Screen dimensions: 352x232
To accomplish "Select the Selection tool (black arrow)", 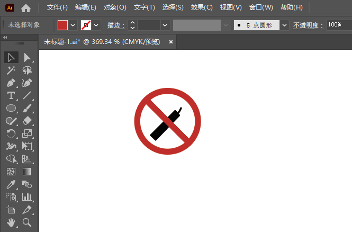I will coord(11,57).
